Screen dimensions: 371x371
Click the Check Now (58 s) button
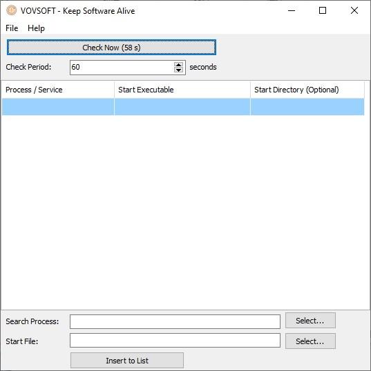point(111,48)
